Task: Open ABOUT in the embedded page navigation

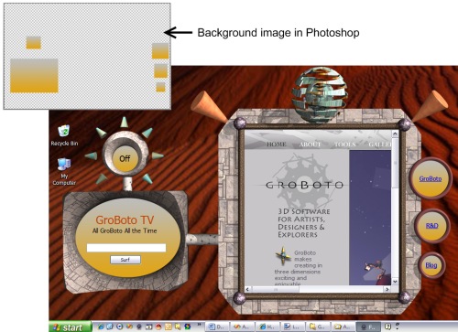Action: [310, 145]
